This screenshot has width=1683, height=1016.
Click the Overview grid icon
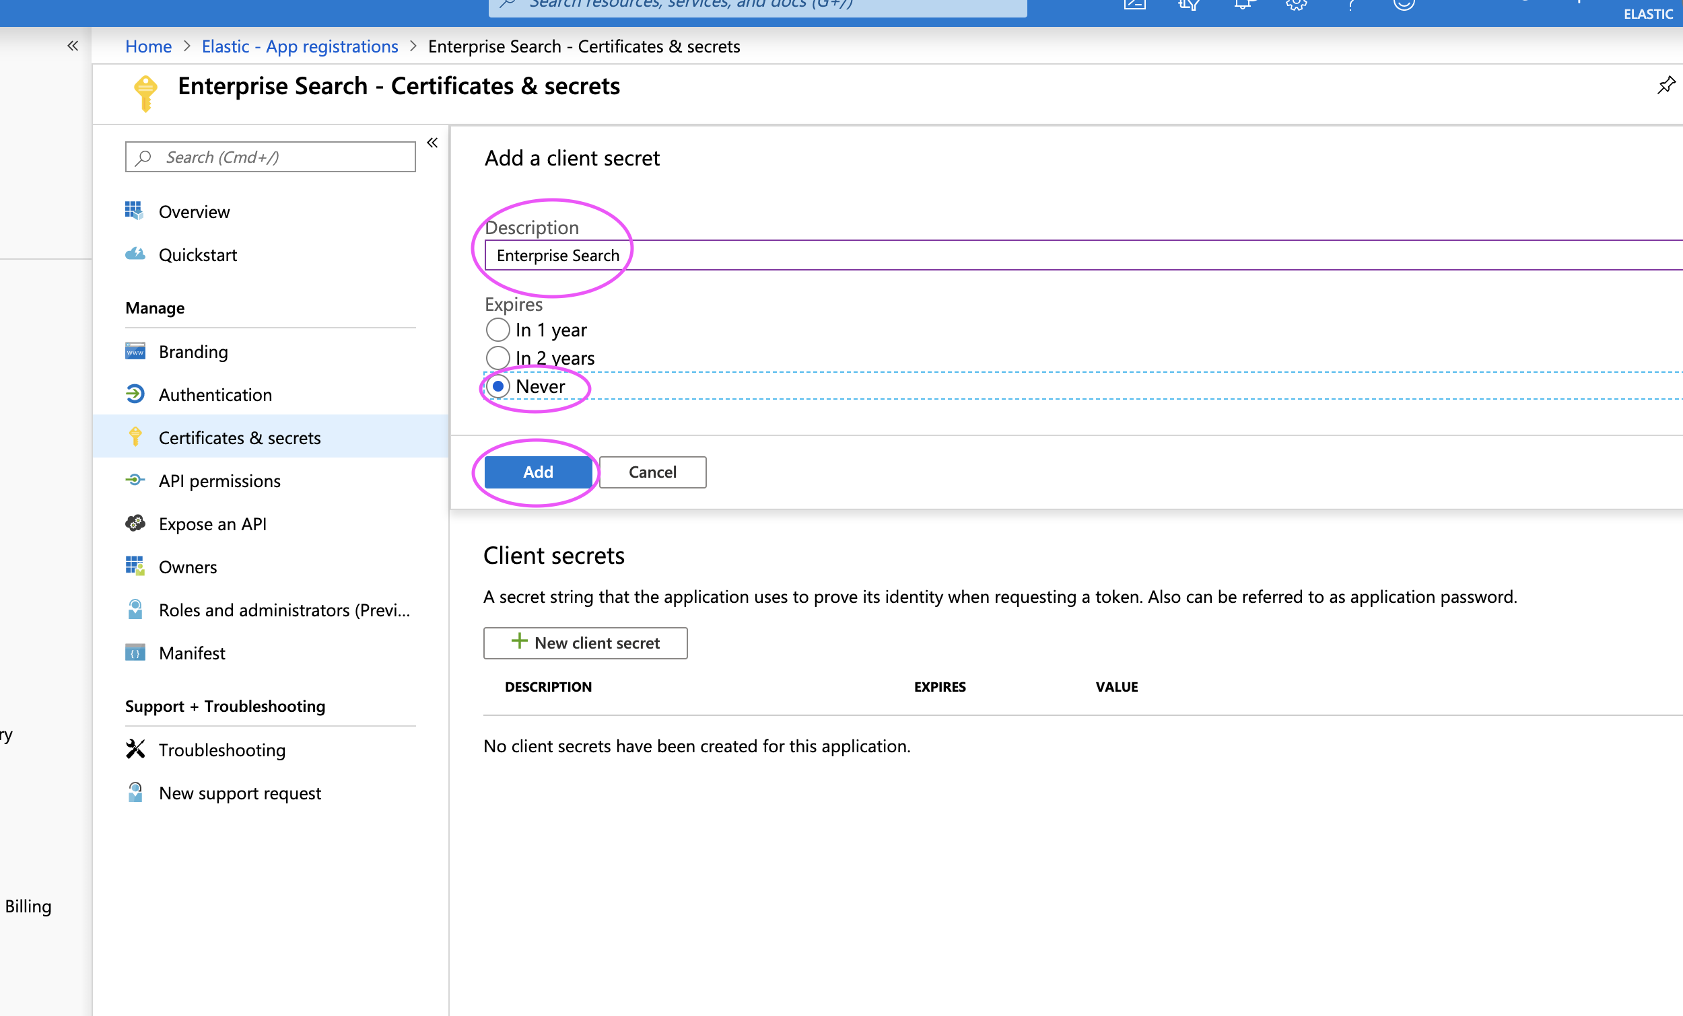pos(135,211)
